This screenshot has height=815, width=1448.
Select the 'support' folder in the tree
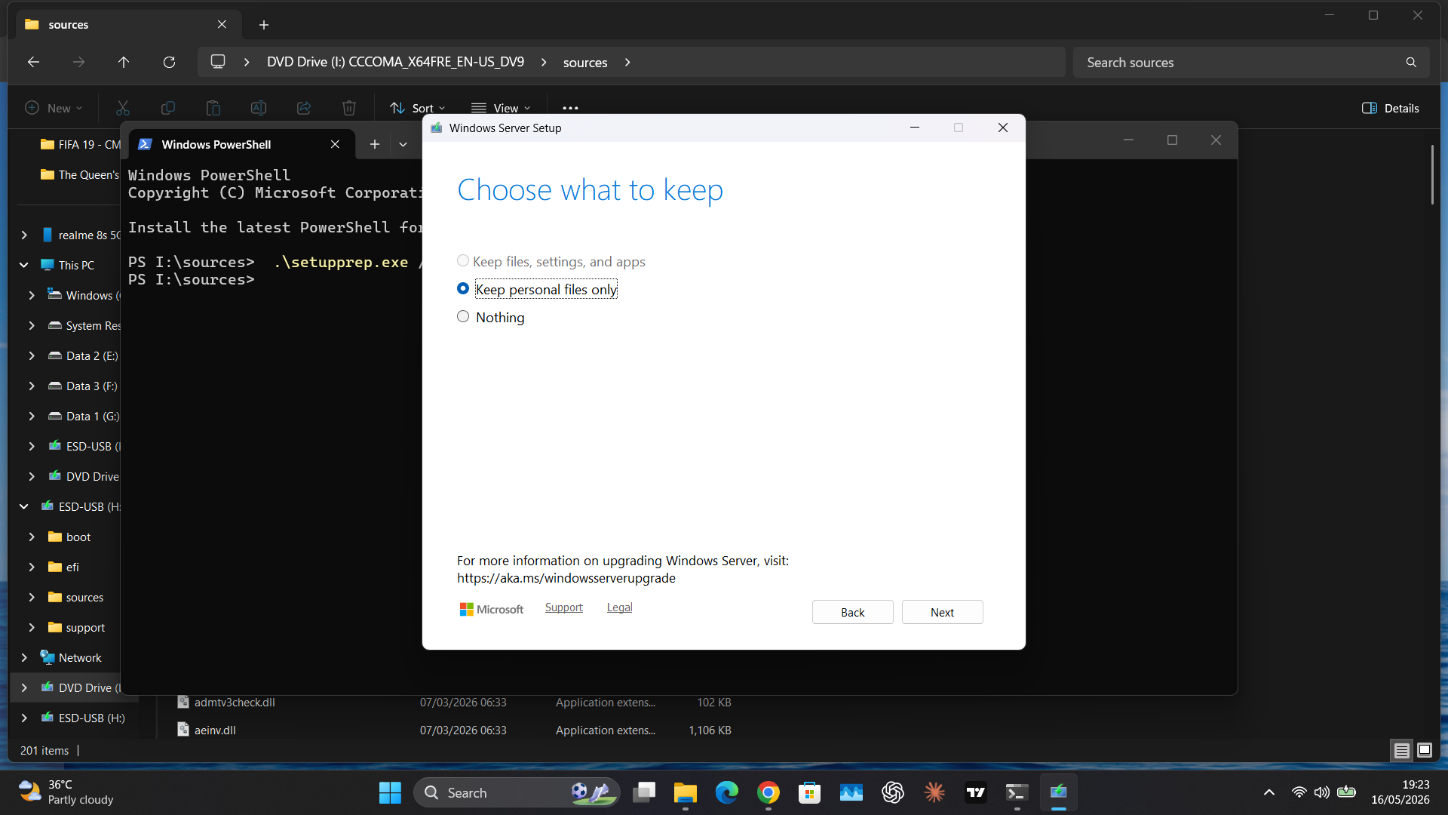click(x=85, y=627)
